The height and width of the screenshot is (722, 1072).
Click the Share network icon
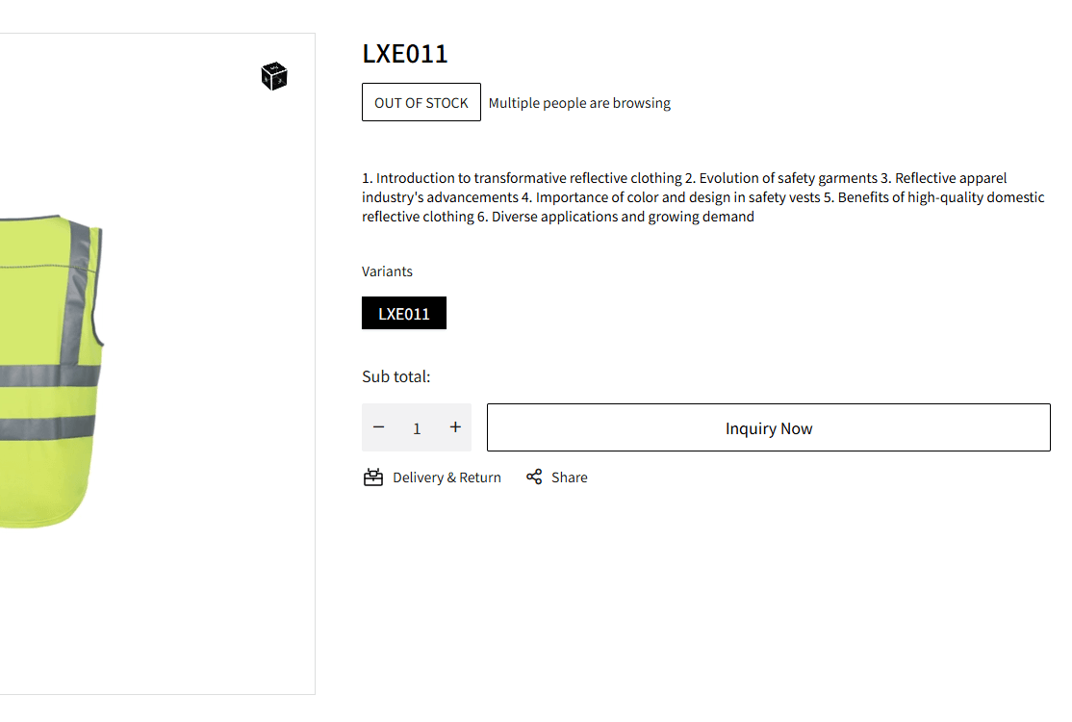click(x=534, y=477)
